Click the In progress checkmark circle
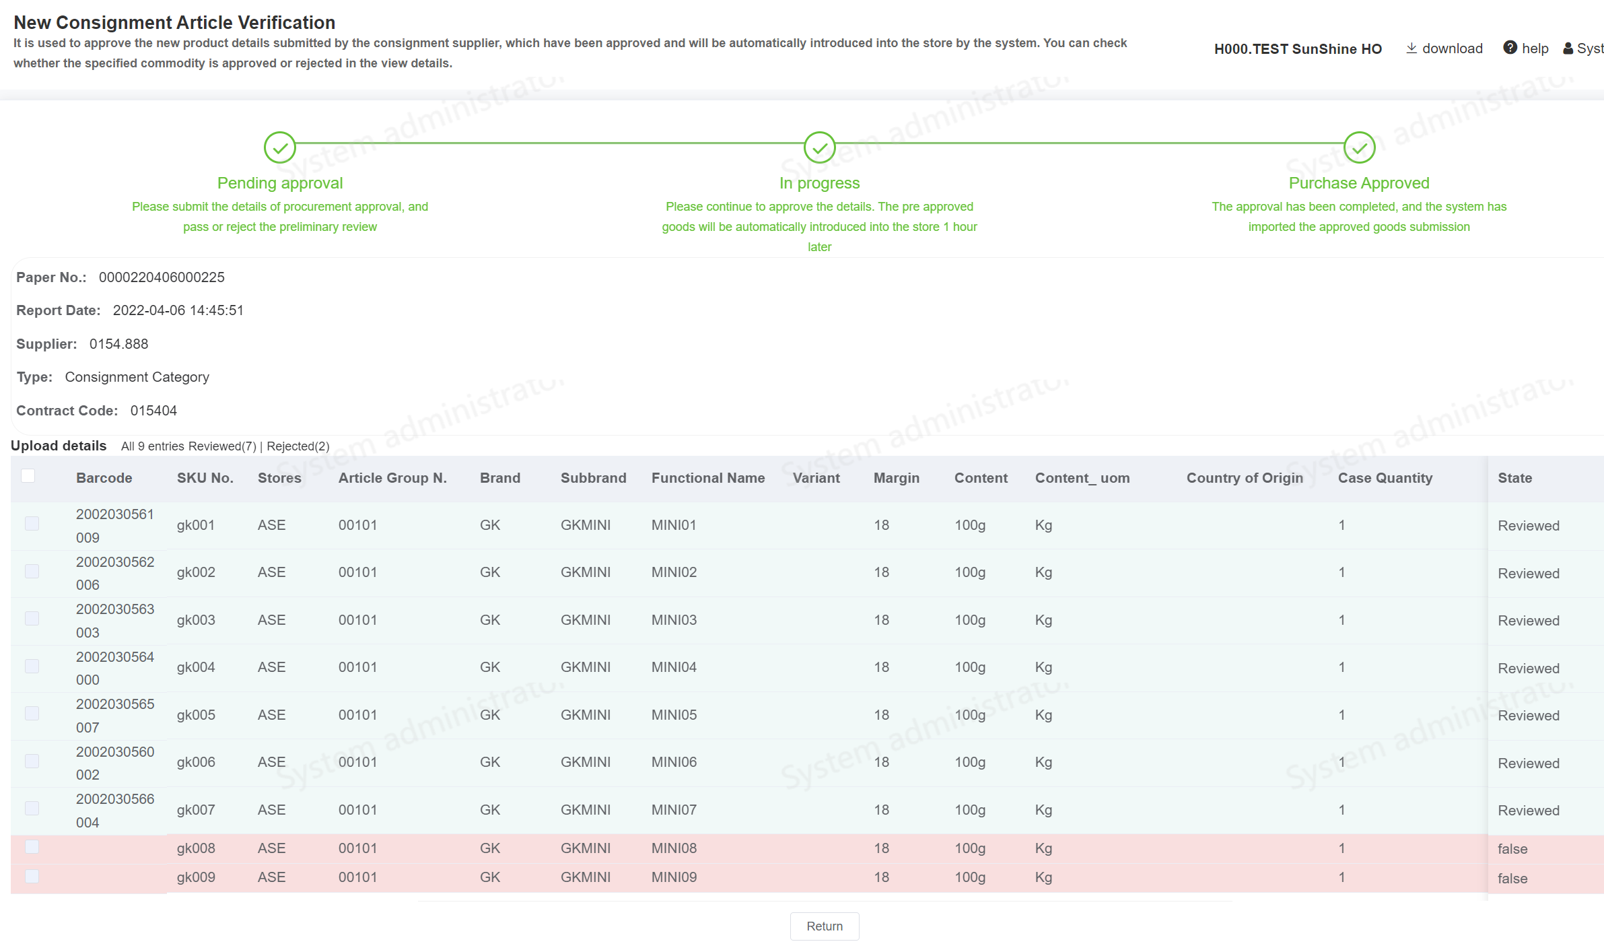The height and width of the screenshot is (950, 1604). tap(819, 147)
